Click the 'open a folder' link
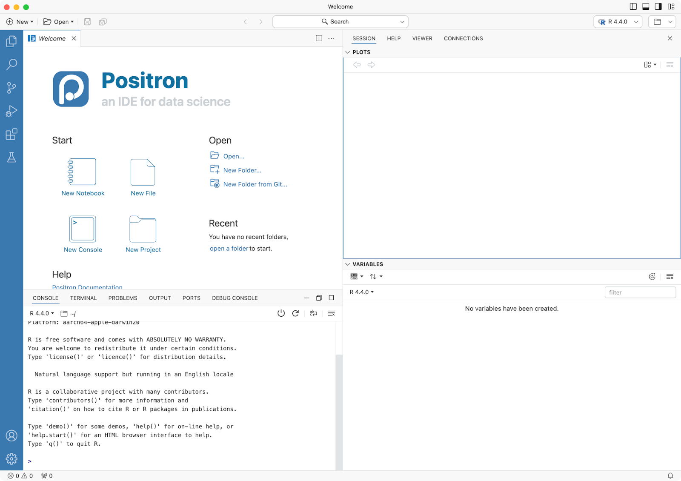 click(229, 249)
